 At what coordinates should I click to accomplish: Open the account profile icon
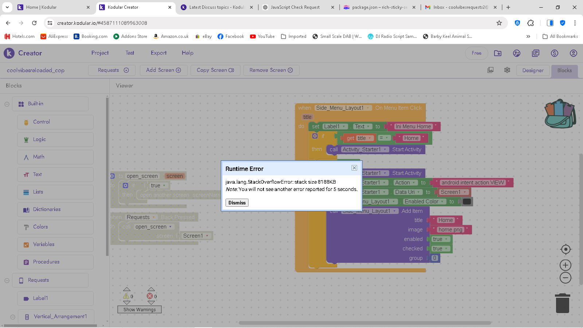coord(573,53)
